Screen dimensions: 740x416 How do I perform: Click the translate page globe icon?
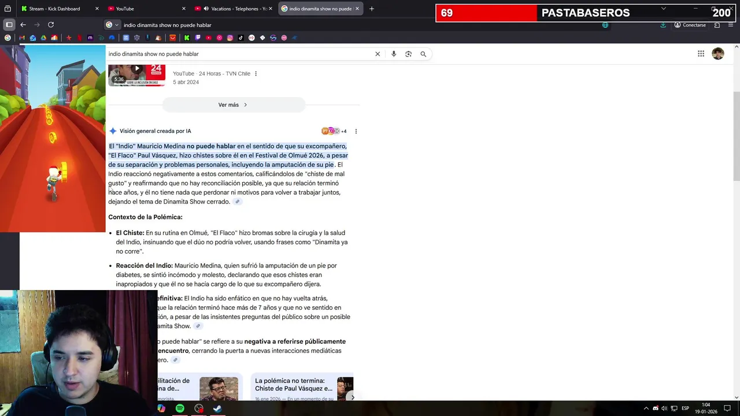605,25
